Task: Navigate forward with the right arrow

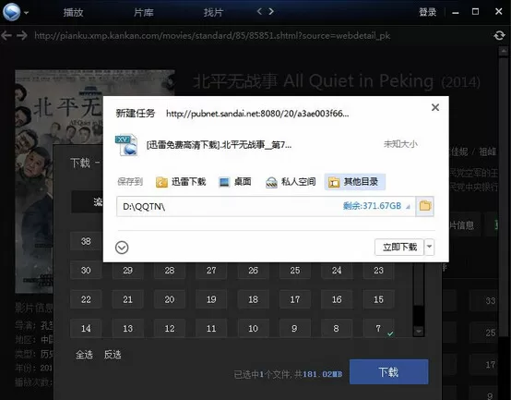Action: tap(22, 35)
